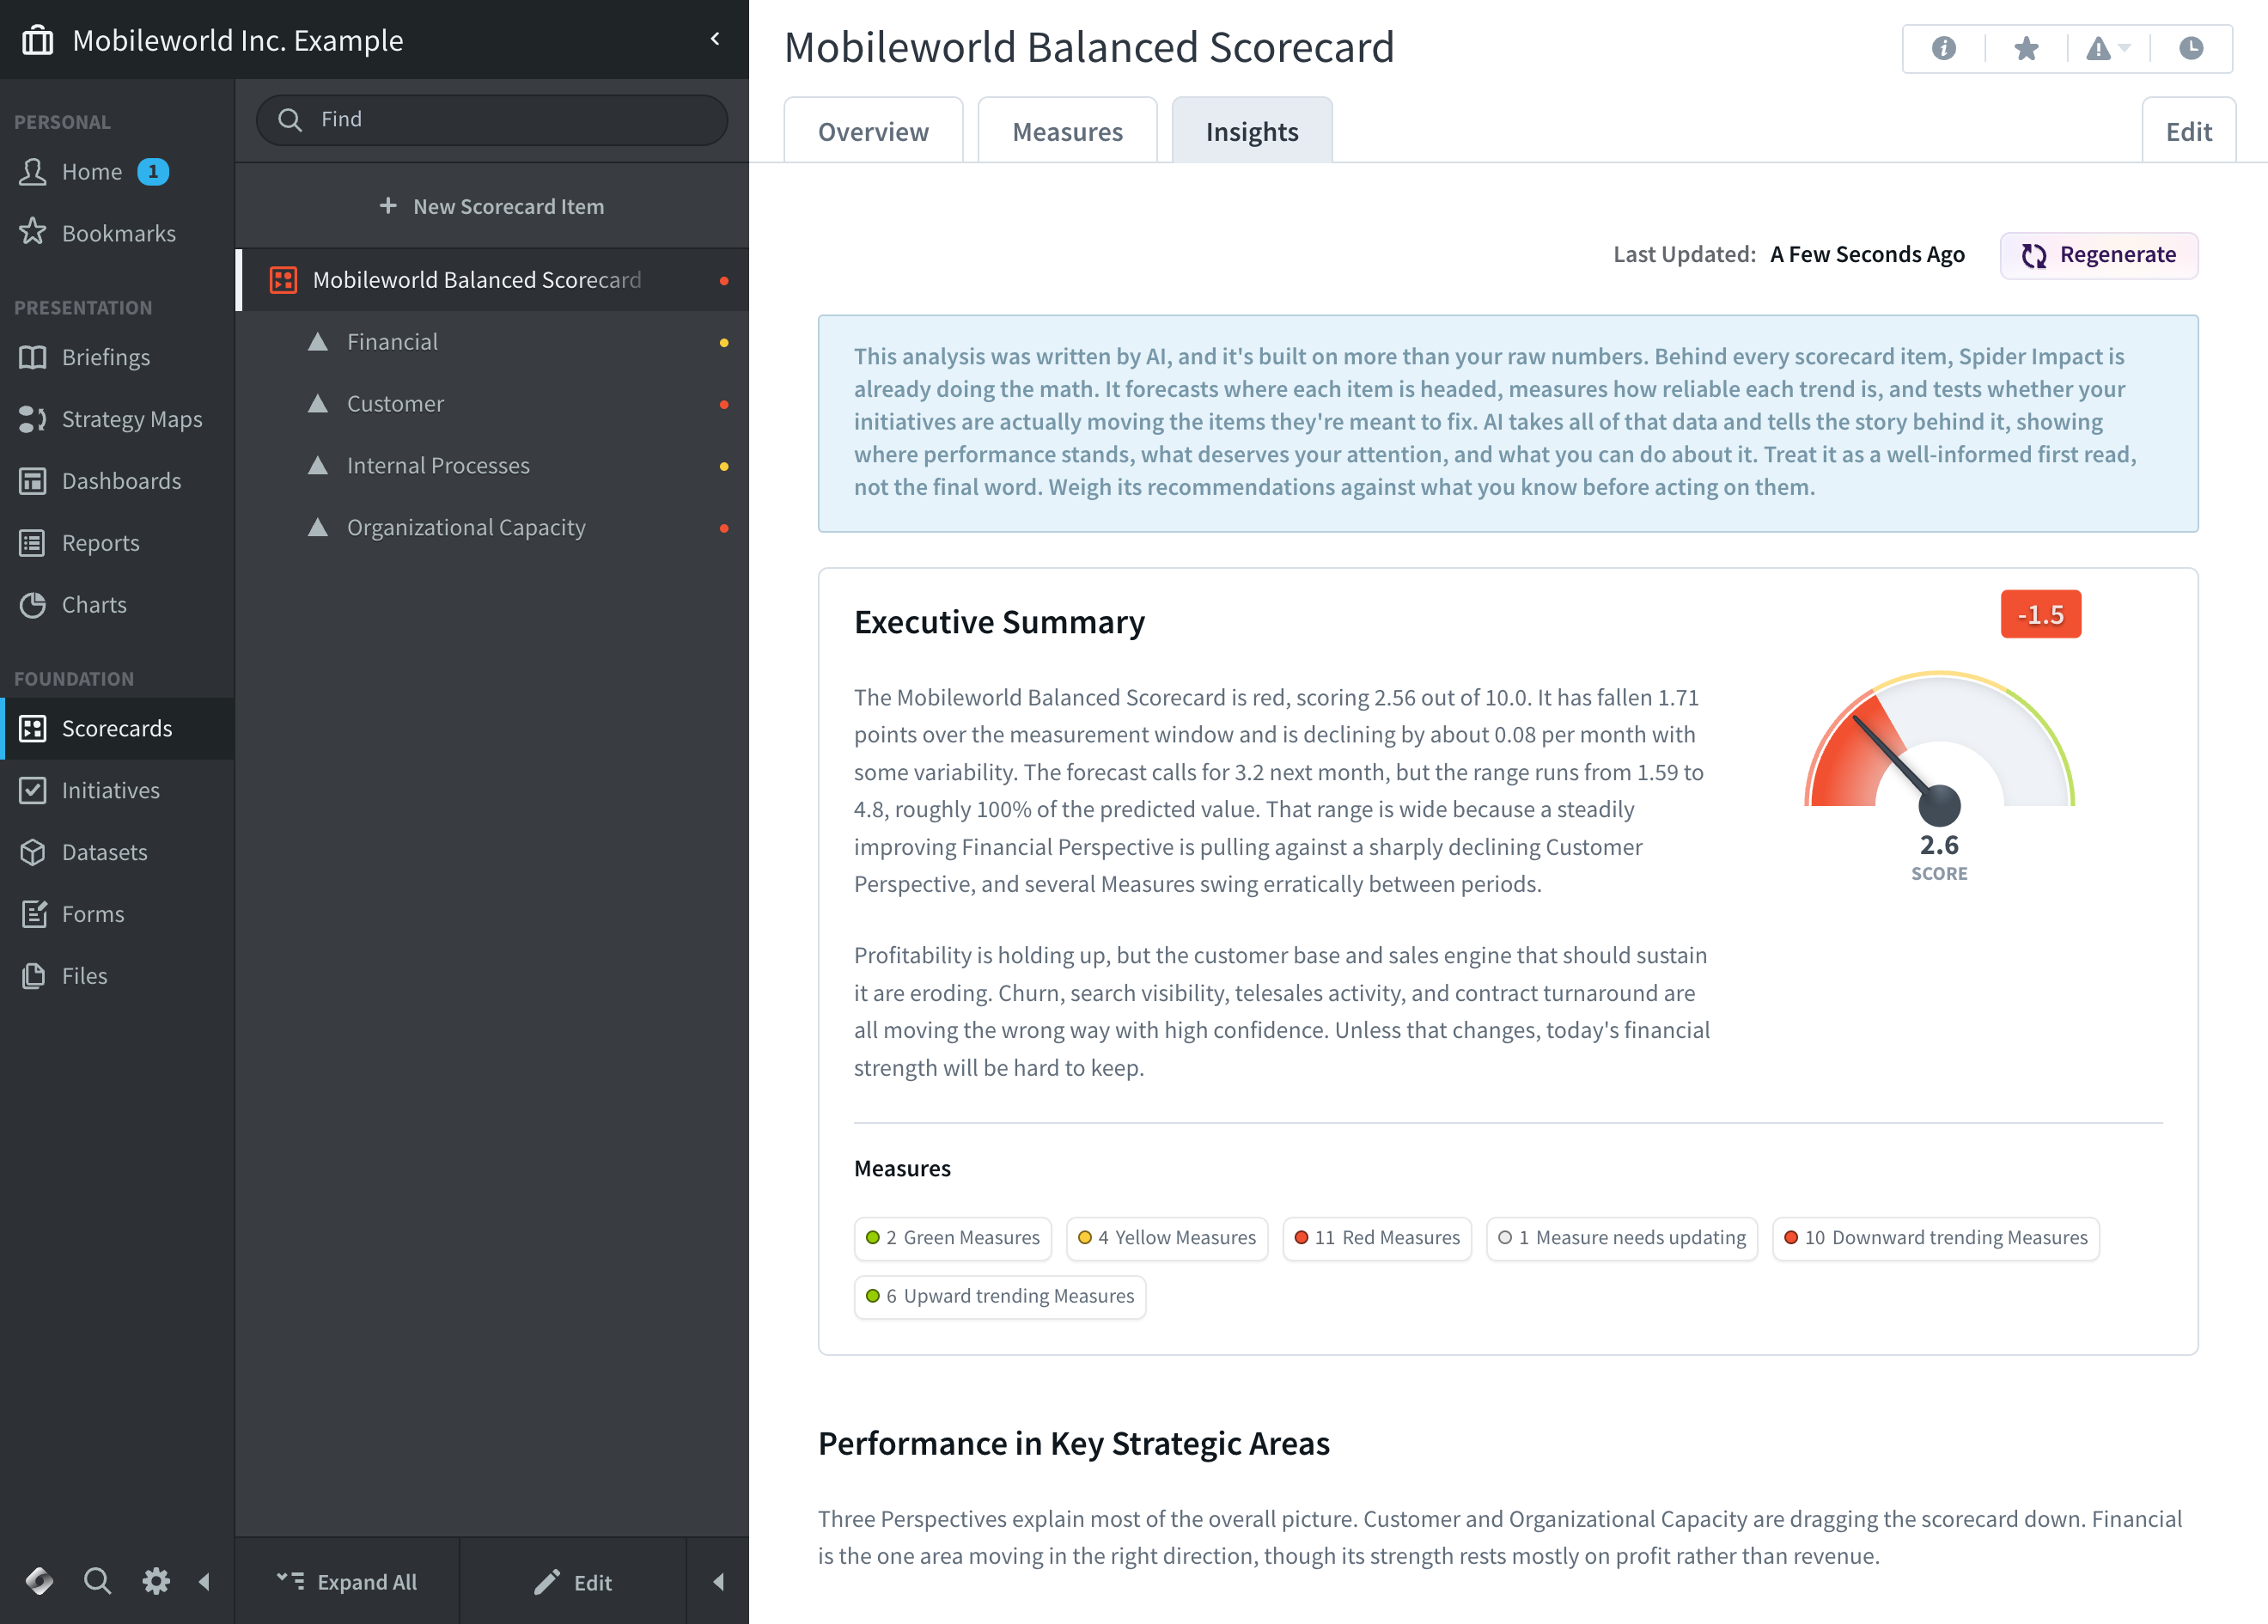Select the Customer perspective
Image resolution: width=2268 pixels, height=1624 pixels.
491,404
